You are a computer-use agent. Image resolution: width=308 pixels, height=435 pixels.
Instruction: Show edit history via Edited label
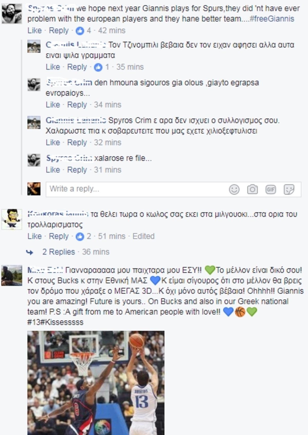[x=143, y=236]
